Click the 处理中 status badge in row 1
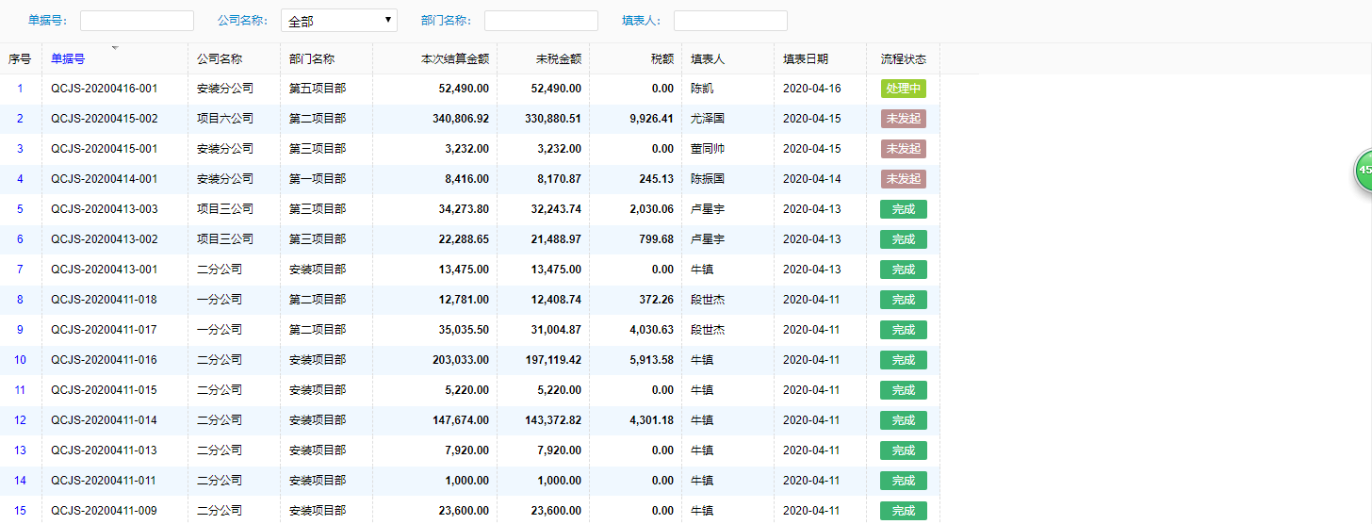1372x524 pixels. pos(904,89)
